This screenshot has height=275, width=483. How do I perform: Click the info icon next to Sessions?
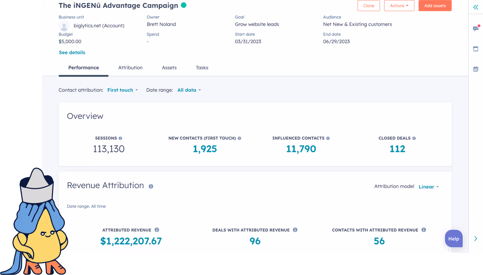120,138
